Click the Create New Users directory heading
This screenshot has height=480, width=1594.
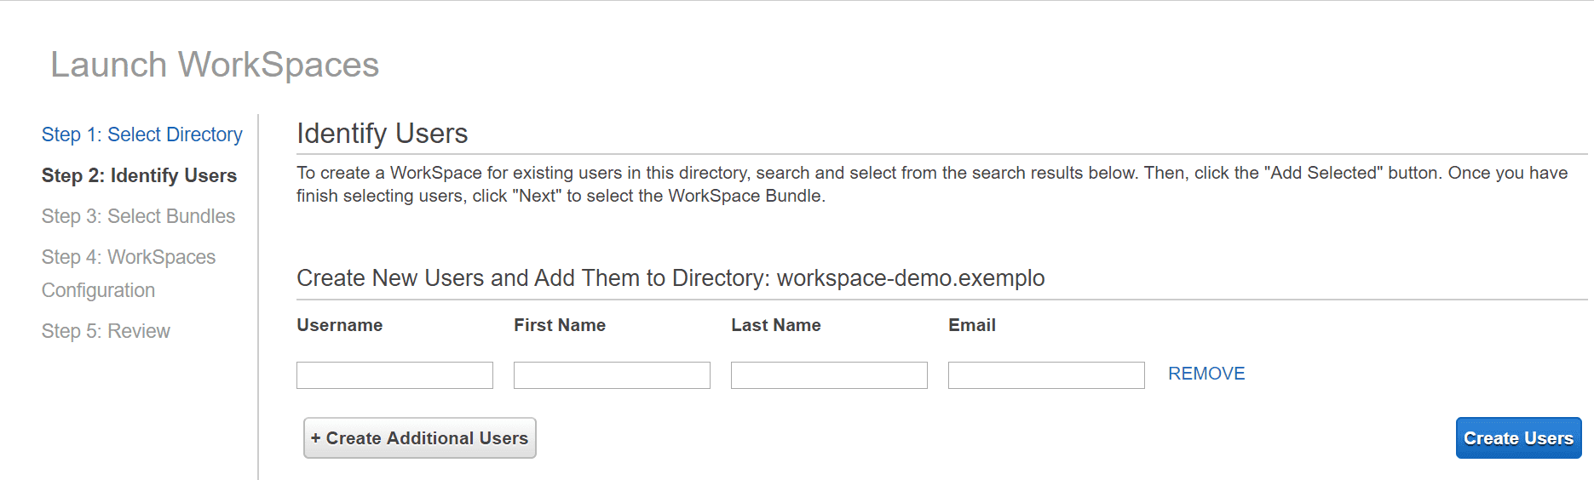(x=670, y=278)
